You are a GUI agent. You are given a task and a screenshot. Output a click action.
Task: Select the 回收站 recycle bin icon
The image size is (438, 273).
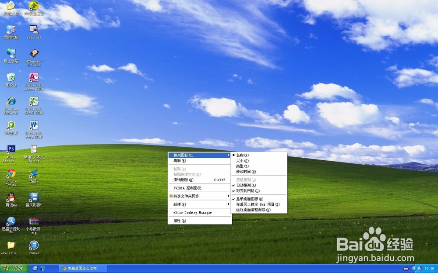[11, 80]
